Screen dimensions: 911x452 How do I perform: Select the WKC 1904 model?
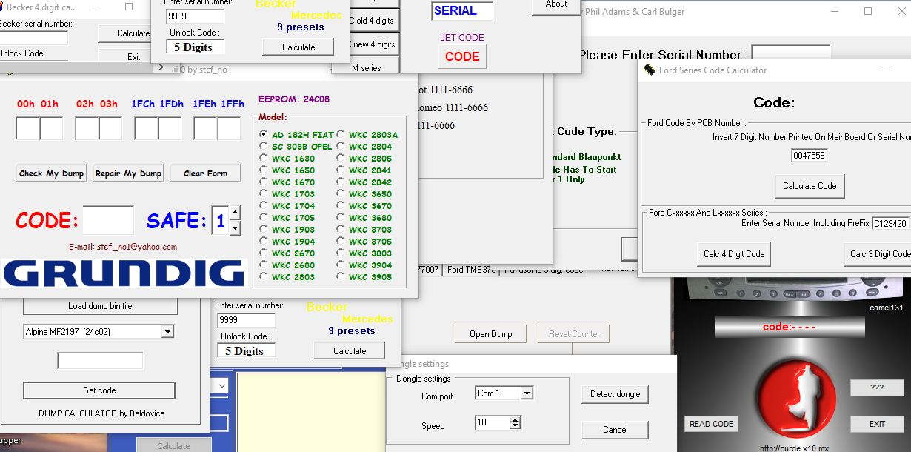264,242
